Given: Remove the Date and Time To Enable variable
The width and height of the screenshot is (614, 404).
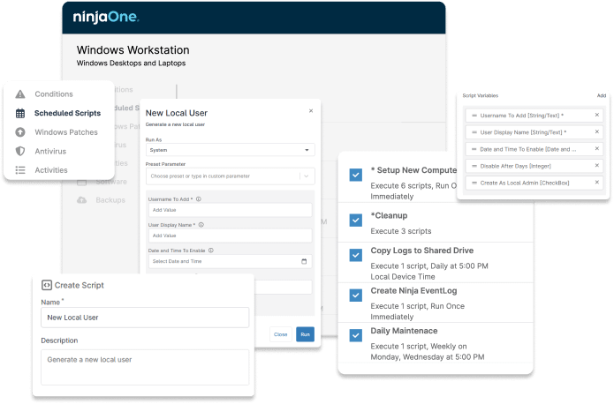Looking at the screenshot, I should click(597, 148).
